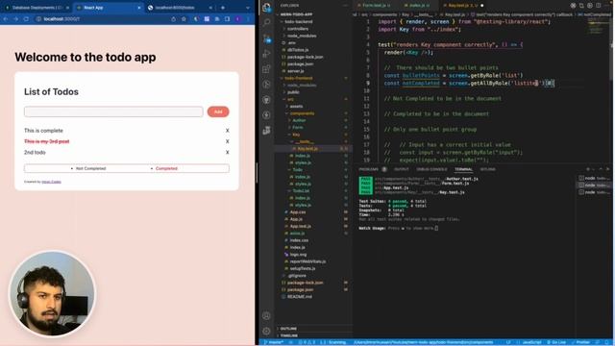Open Manage gear icon in activity bar
The image size is (615, 346).
coord(266,331)
